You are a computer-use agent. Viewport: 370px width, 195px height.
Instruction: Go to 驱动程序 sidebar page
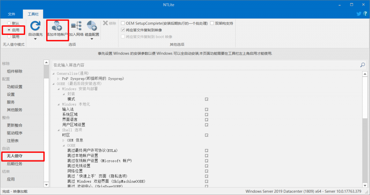(x=15, y=133)
